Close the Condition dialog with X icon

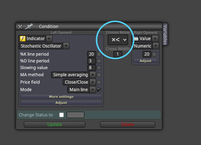click(20, 27)
